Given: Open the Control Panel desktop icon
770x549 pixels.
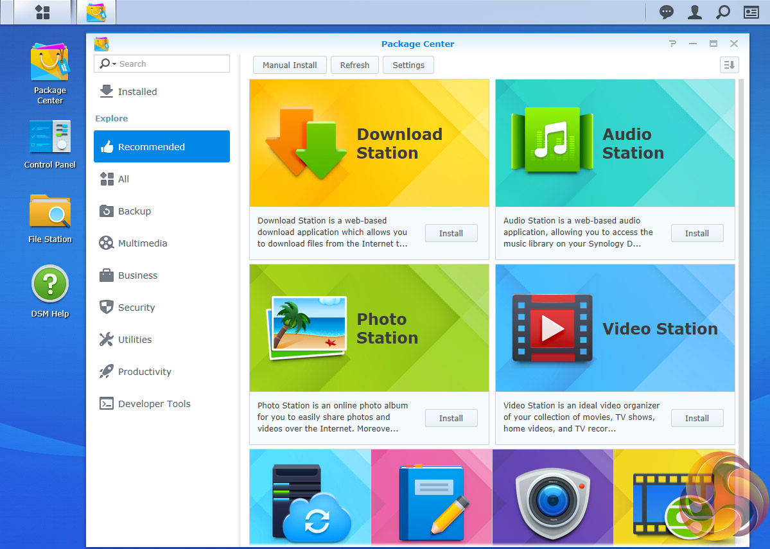Looking at the screenshot, I should pos(50,137).
